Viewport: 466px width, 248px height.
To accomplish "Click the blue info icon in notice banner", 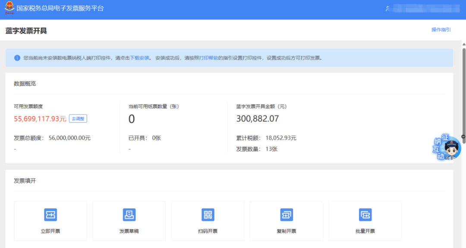I will (17, 58).
